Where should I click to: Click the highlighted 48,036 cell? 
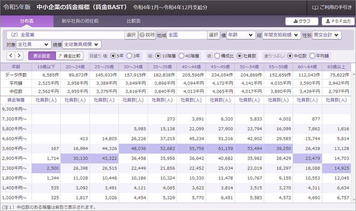pos(133,148)
